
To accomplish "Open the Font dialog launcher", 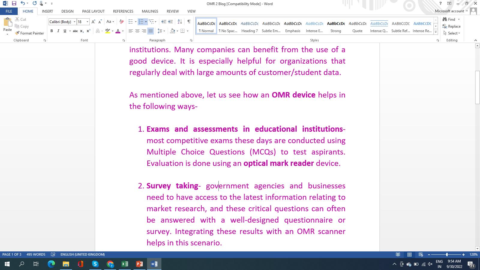I will pos(124,40).
